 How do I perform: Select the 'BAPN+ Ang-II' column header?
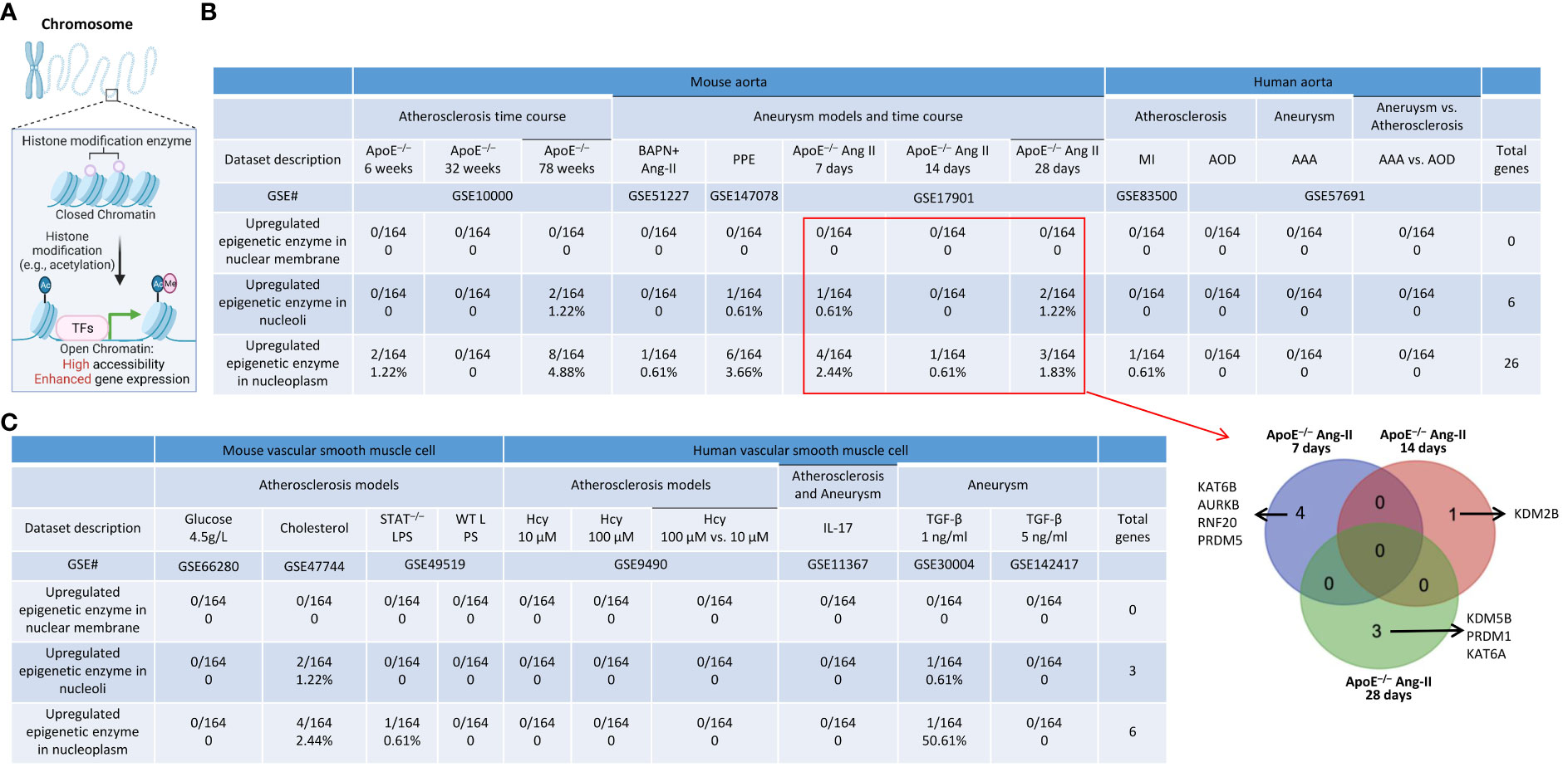click(659, 159)
